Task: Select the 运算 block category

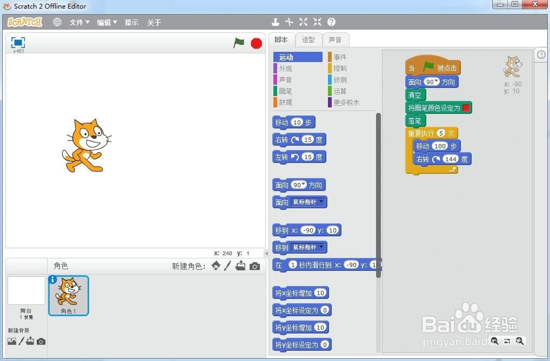Action: click(351, 91)
